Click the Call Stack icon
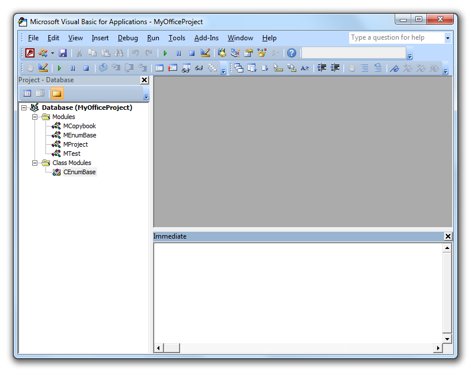474x372 pixels. click(212, 68)
